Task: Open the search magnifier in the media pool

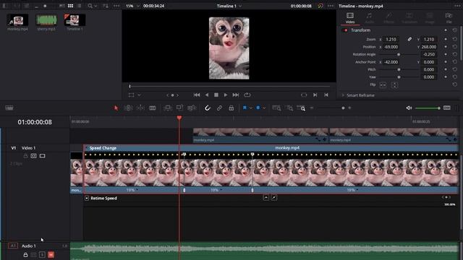Action: [x=90, y=6]
